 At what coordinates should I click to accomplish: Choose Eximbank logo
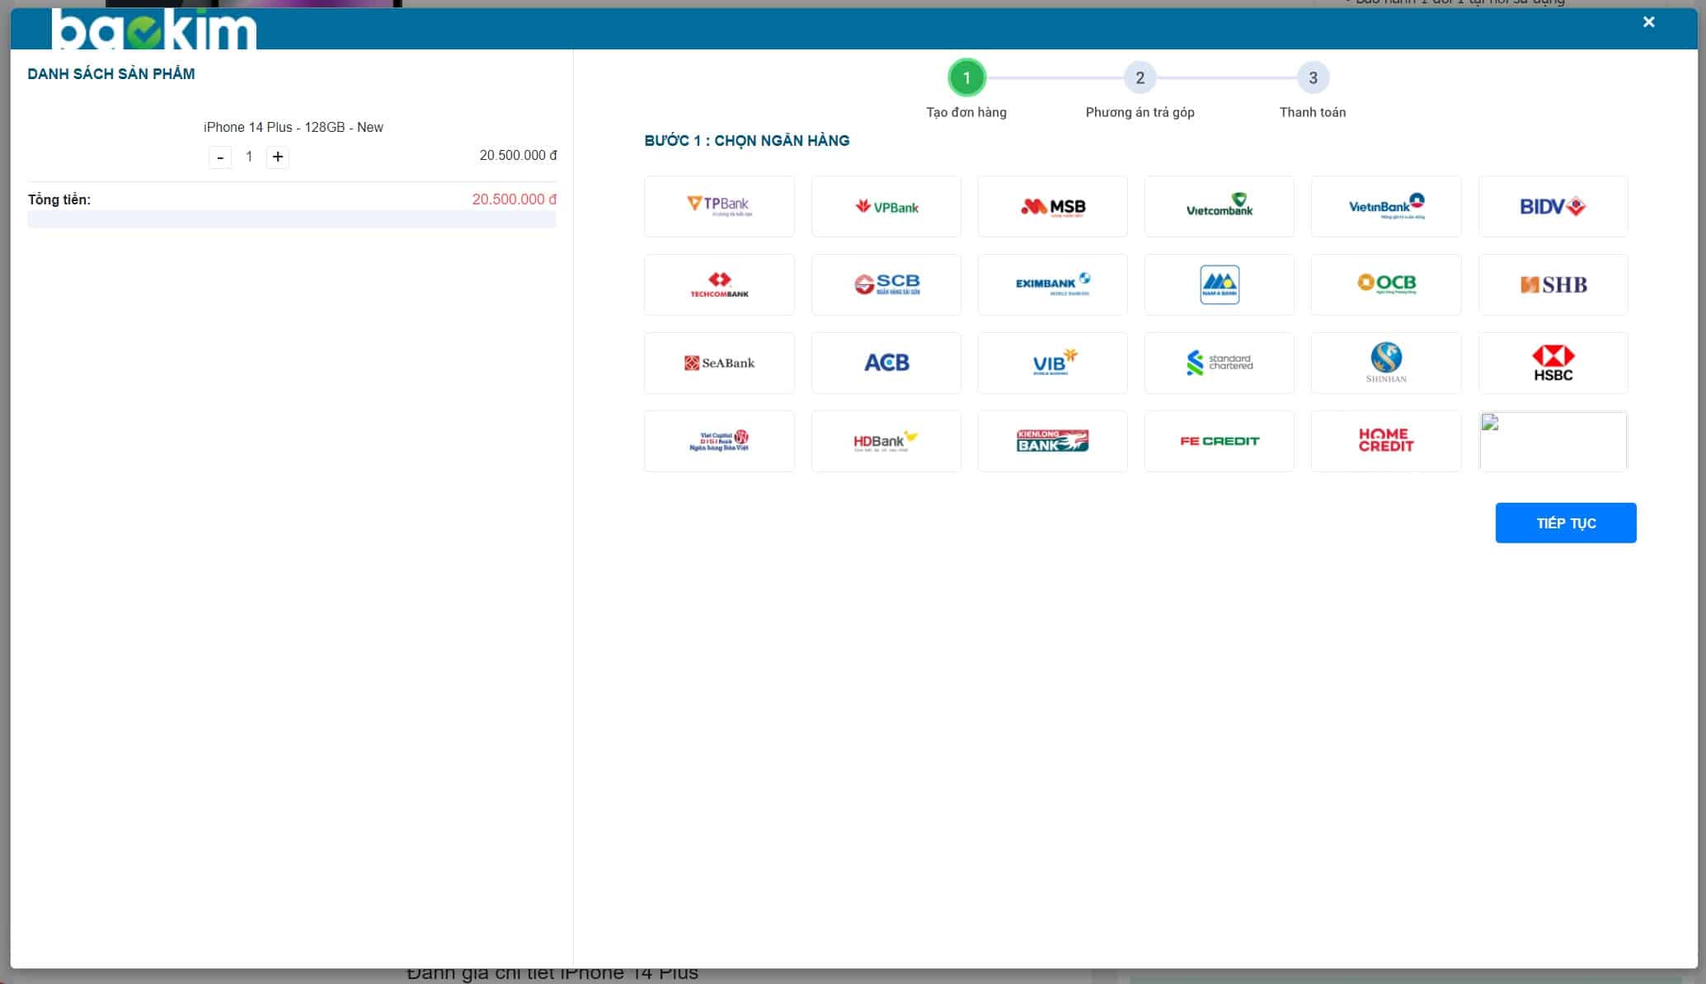1052,284
